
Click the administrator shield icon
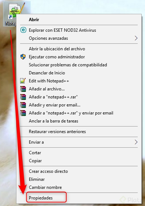tap(23, 57)
